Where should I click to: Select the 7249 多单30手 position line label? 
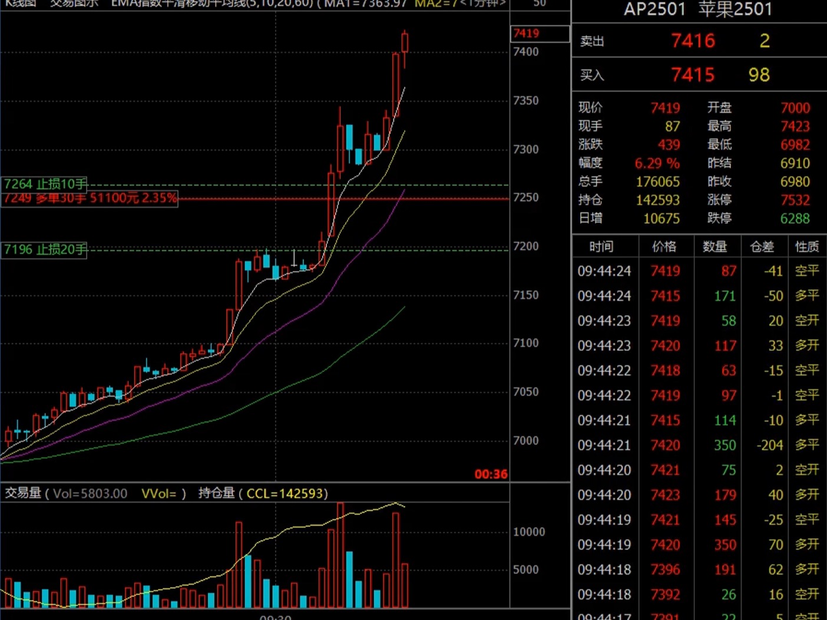click(90, 198)
